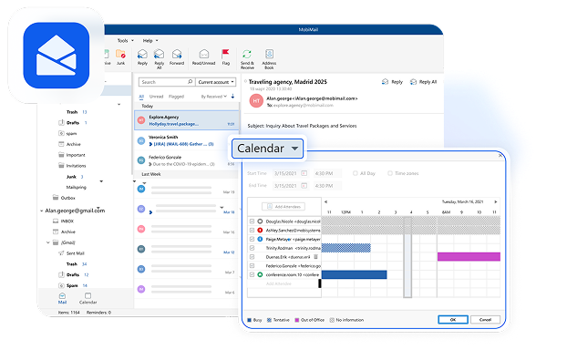Collapse the [Gmail] folder tree

[48, 242]
